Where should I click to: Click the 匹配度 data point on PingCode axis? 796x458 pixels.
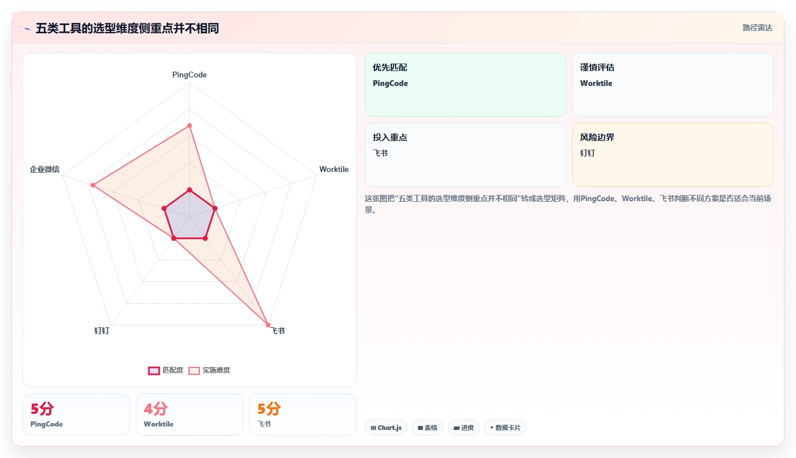pos(190,190)
